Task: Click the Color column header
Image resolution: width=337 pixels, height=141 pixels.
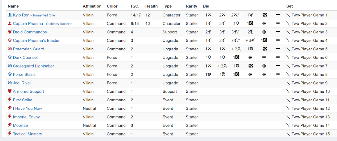Action: pyautogui.click(x=112, y=6)
